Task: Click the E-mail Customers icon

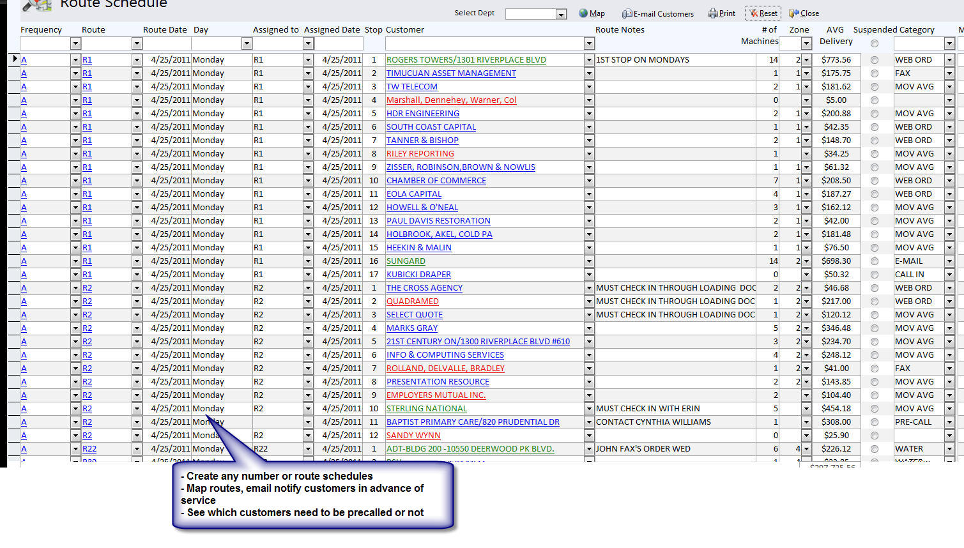Action: tap(627, 13)
